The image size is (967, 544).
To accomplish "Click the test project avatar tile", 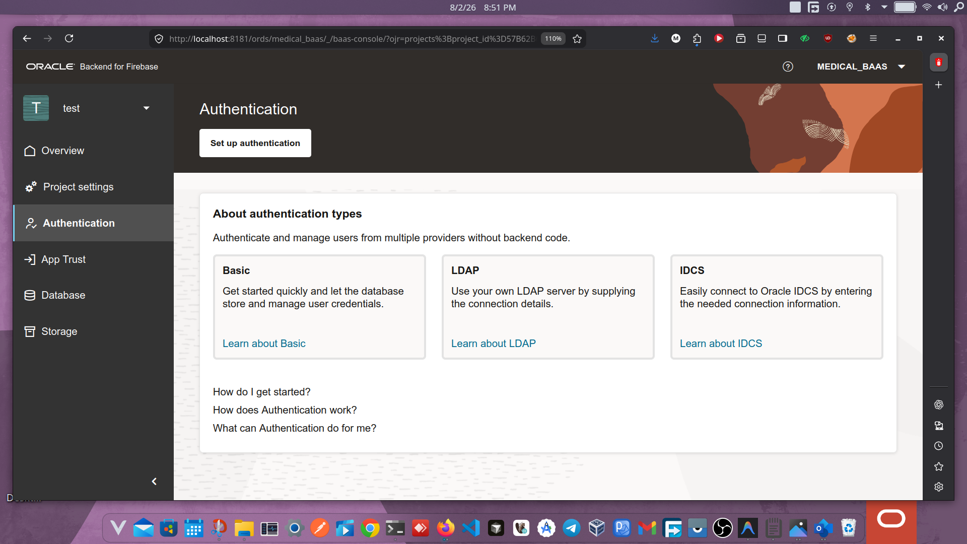I will [36, 108].
